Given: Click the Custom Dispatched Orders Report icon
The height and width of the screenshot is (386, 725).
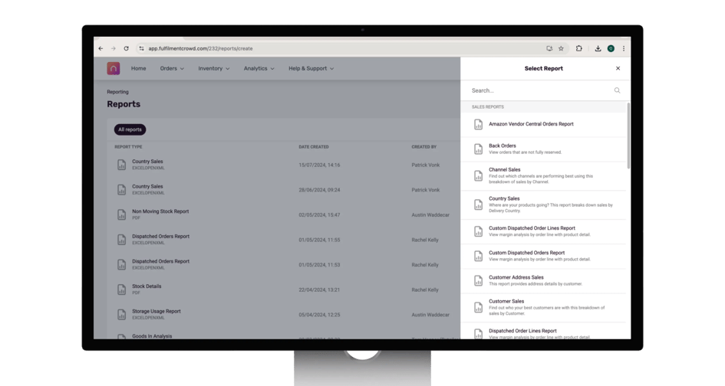Looking at the screenshot, I should pyautogui.click(x=479, y=257).
